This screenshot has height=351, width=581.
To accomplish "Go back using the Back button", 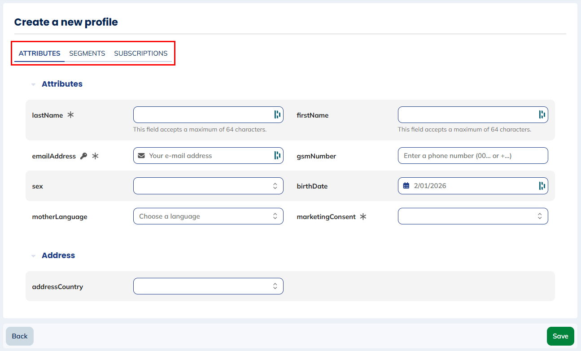I will coord(20,336).
